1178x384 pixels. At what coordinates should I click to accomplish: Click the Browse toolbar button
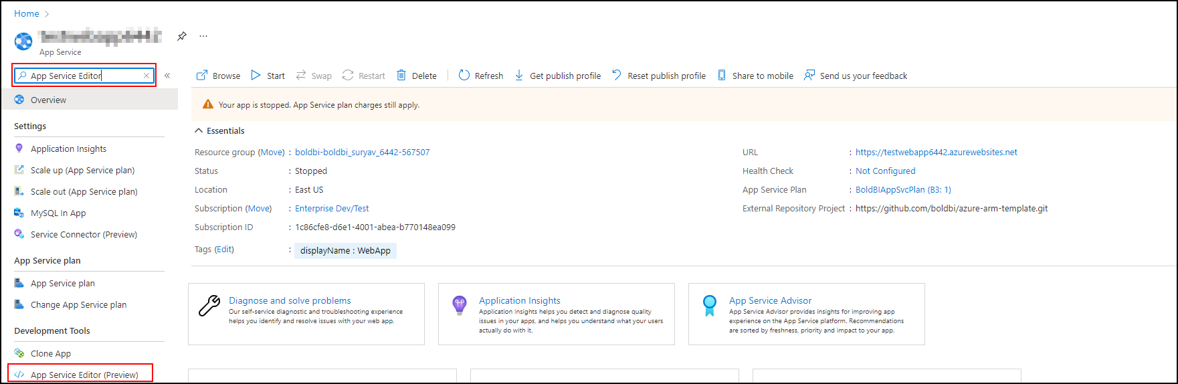point(218,76)
